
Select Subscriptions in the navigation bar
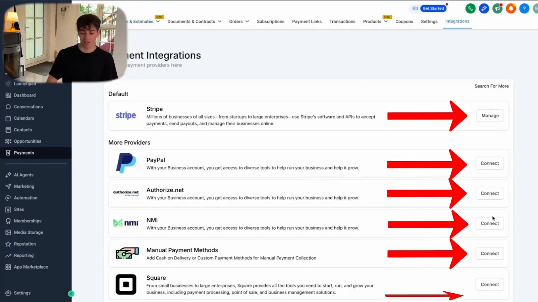[x=270, y=21]
